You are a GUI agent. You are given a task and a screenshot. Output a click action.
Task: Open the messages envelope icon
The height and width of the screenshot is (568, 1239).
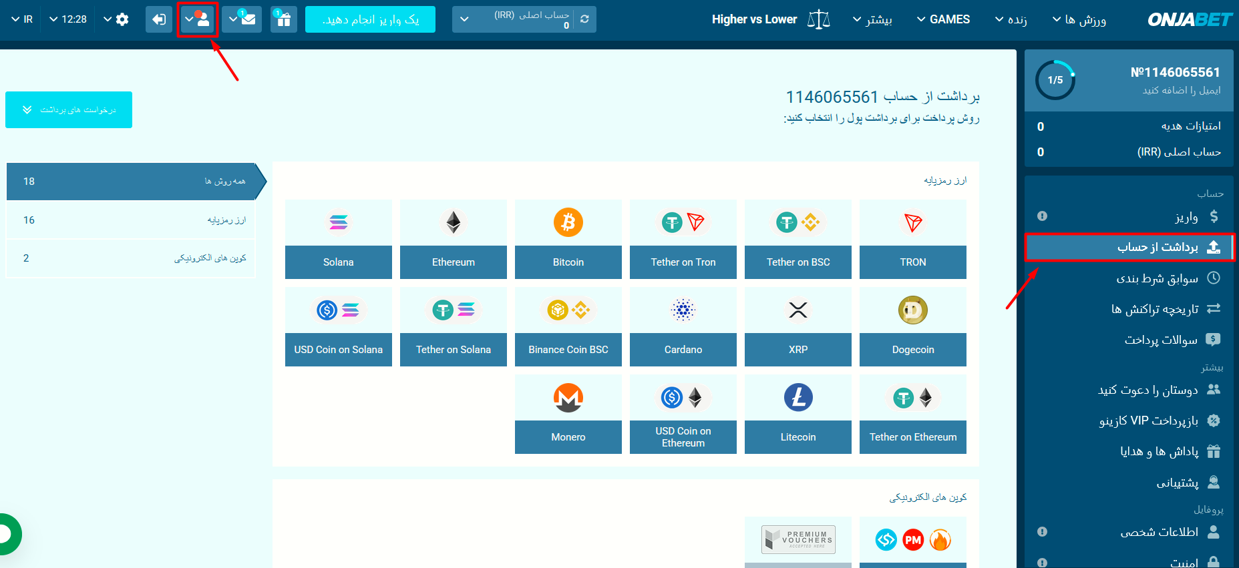point(242,19)
